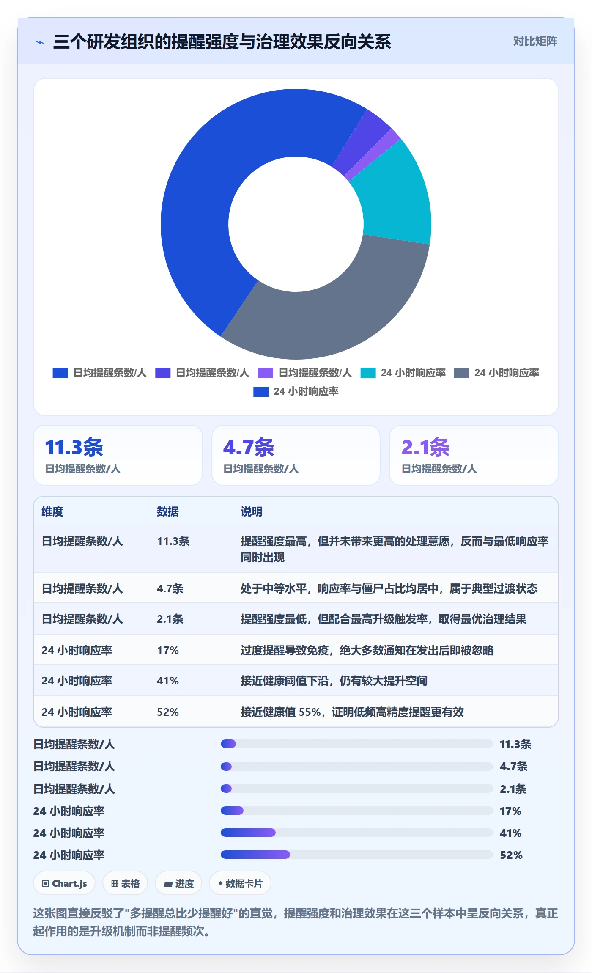The height and width of the screenshot is (973, 592).
Task: Select the 4.7条 data card
Action: [x=296, y=455]
